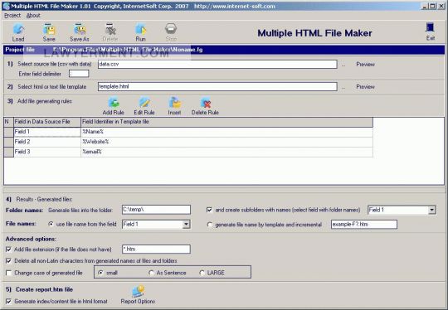
Task: Click the file name template field example-F?.htm
Action: pyautogui.click(x=364, y=225)
